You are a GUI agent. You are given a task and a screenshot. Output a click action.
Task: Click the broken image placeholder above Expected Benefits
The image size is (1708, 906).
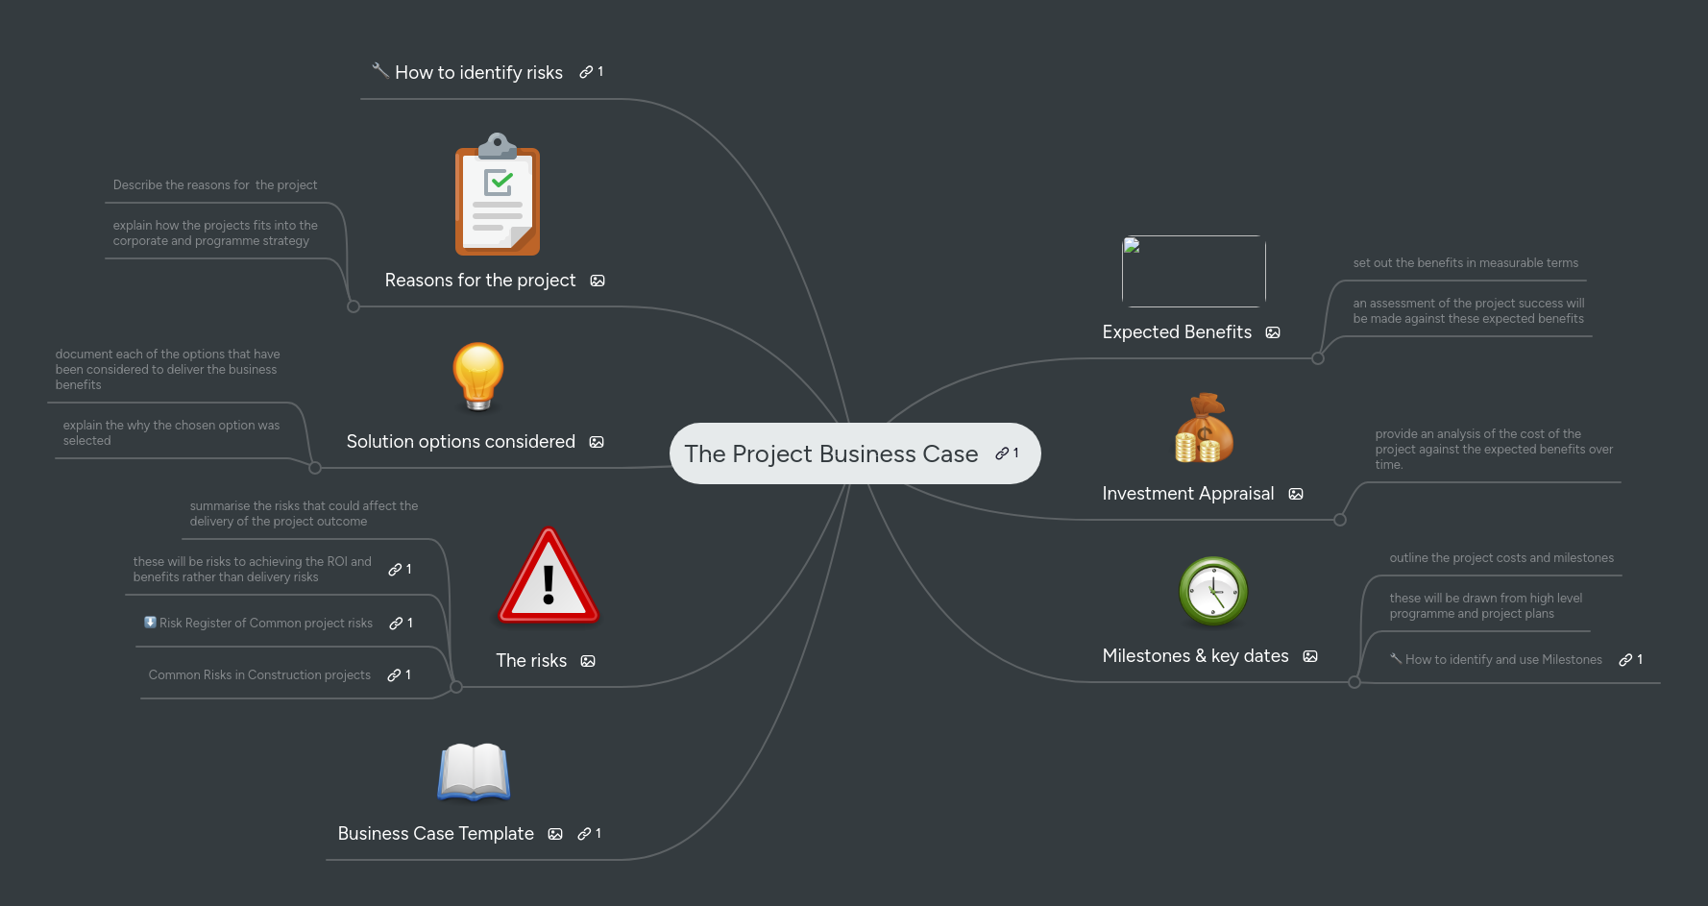pyautogui.click(x=1193, y=271)
